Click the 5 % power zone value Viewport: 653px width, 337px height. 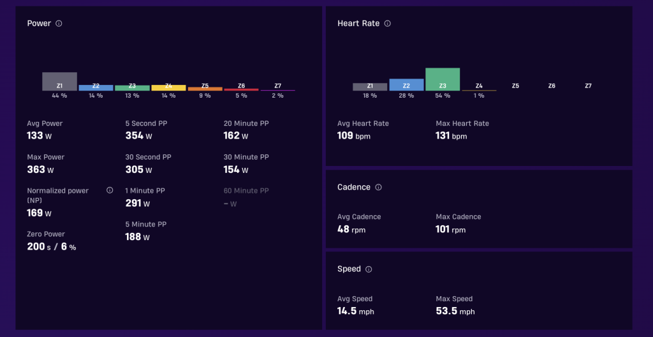click(x=241, y=96)
